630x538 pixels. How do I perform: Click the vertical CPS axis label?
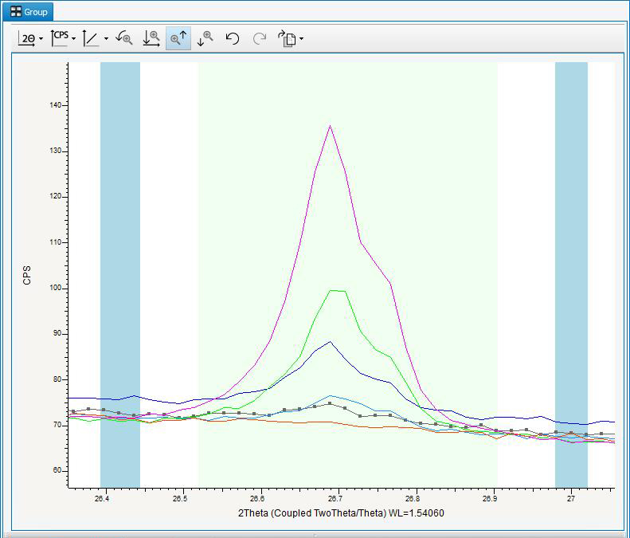pyautogui.click(x=27, y=276)
